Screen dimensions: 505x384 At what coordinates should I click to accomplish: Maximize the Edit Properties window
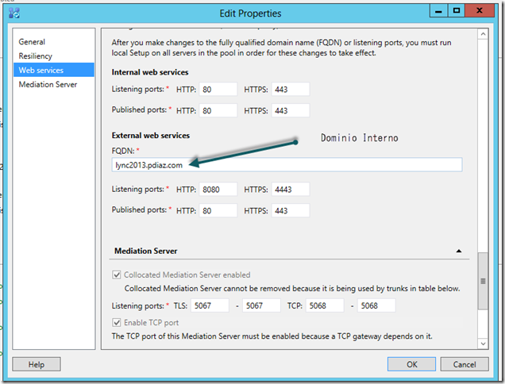(457, 11)
